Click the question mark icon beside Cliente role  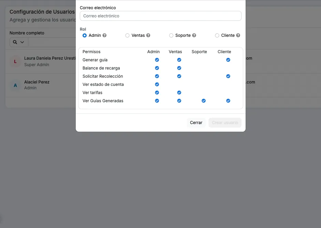(x=238, y=35)
